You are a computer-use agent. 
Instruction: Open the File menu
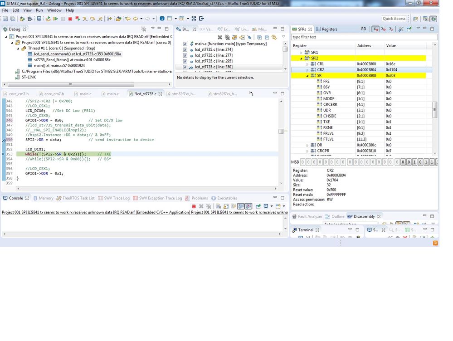(5, 10)
